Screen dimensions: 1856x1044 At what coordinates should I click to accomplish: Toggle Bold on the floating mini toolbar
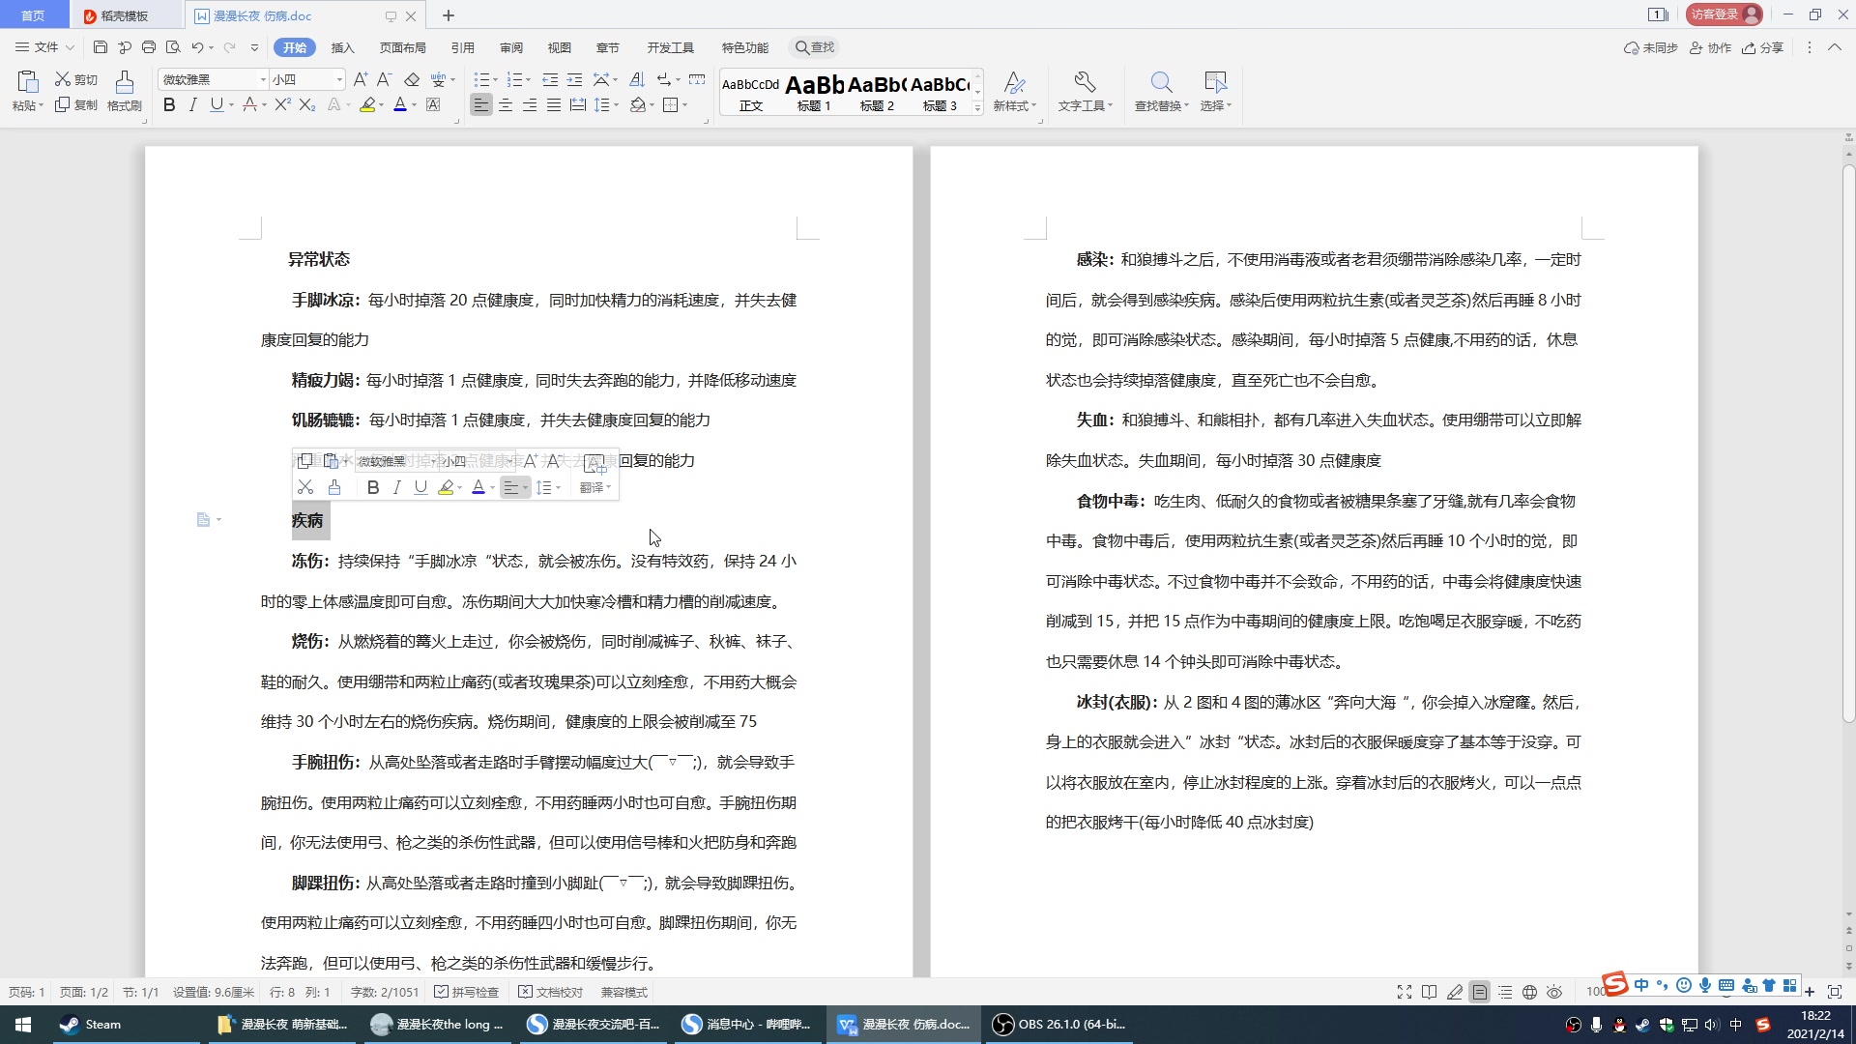click(x=373, y=487)
